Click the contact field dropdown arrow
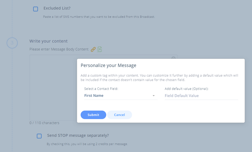The width and height of the screenshot is (252, 152). 154,96
